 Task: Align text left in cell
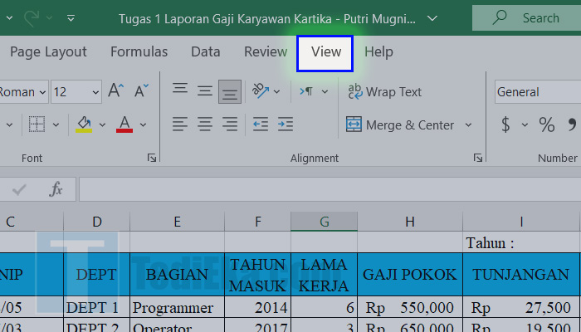180,124
